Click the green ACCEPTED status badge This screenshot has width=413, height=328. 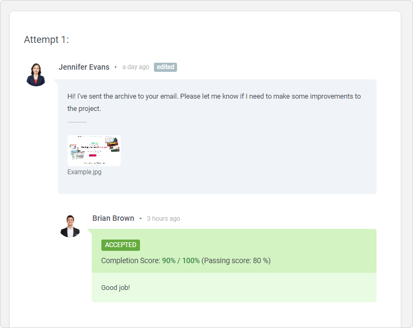click(x=121, y=245)
